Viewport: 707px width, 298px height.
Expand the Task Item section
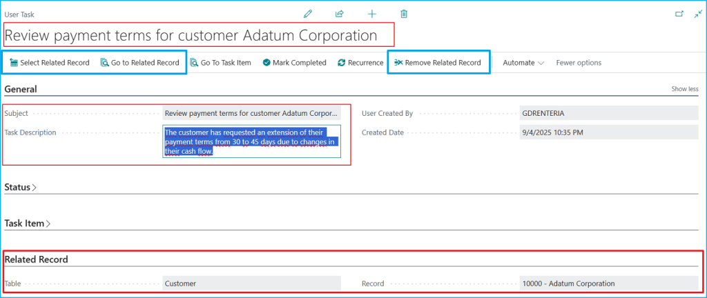click(x=28, y=223)
